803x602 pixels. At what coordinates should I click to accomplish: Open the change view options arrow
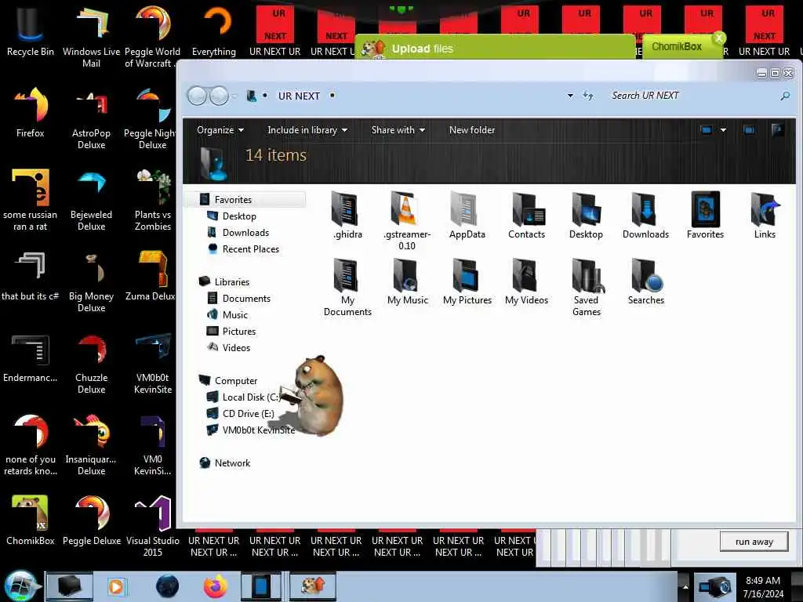(x=723, y=130)
